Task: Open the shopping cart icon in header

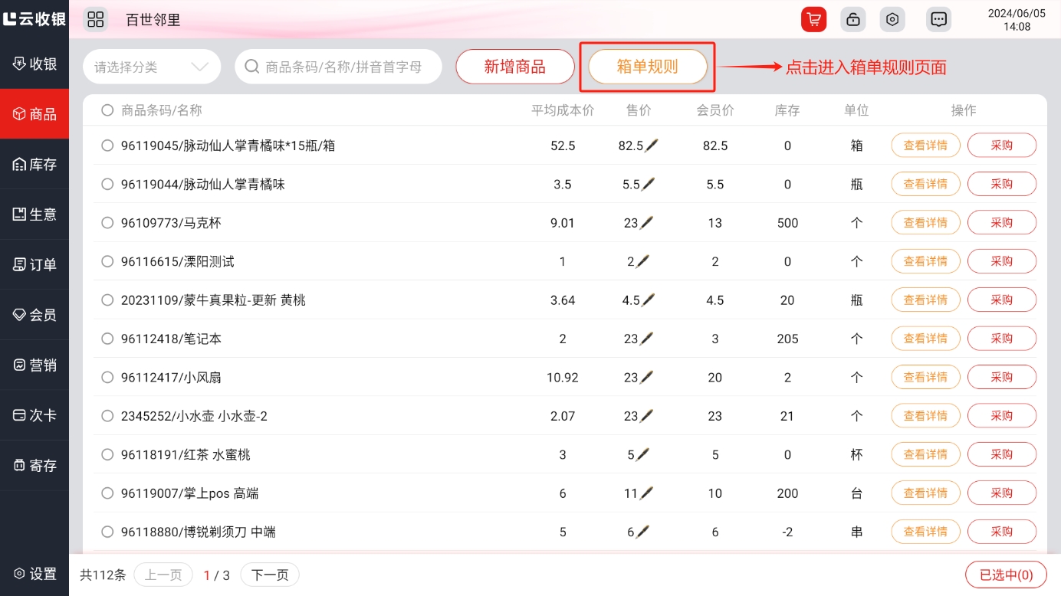Action: [813, 19]
